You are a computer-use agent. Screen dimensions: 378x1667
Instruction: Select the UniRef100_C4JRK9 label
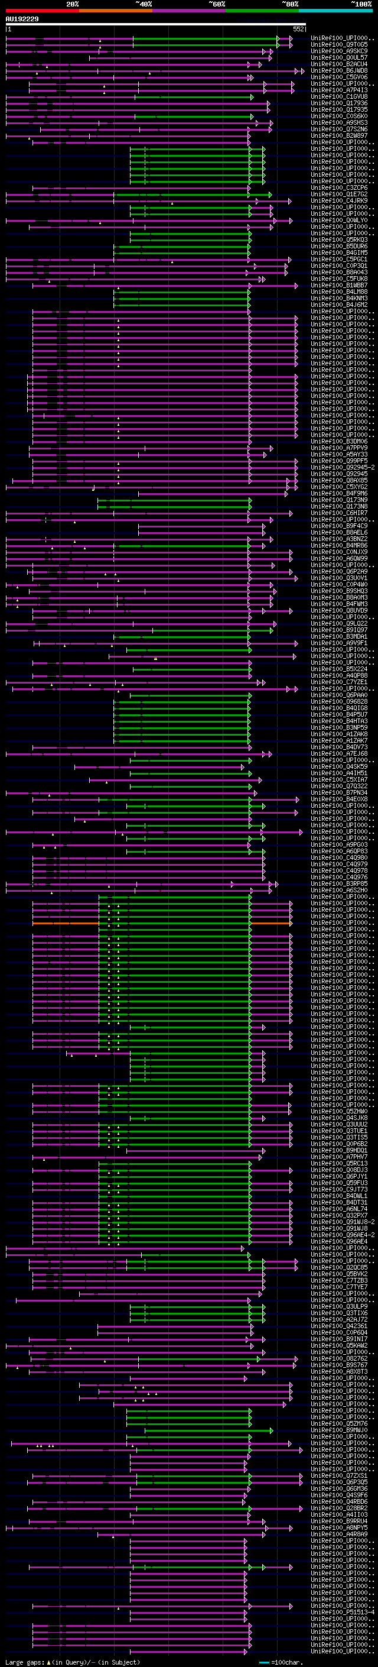339,200
